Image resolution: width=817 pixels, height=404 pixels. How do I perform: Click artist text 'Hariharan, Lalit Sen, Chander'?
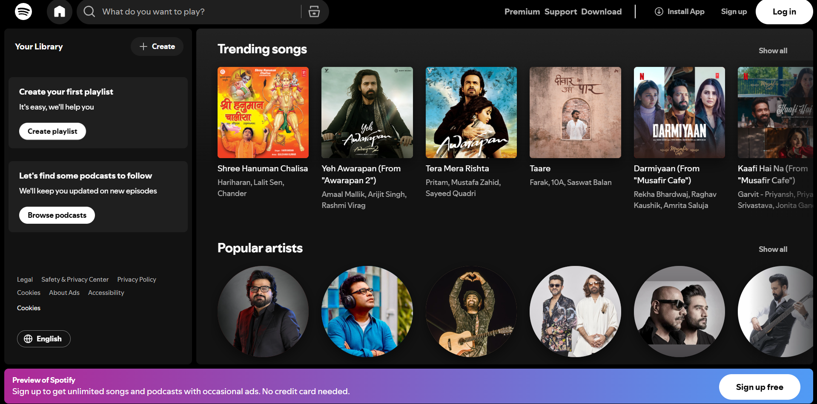(251, 188)
